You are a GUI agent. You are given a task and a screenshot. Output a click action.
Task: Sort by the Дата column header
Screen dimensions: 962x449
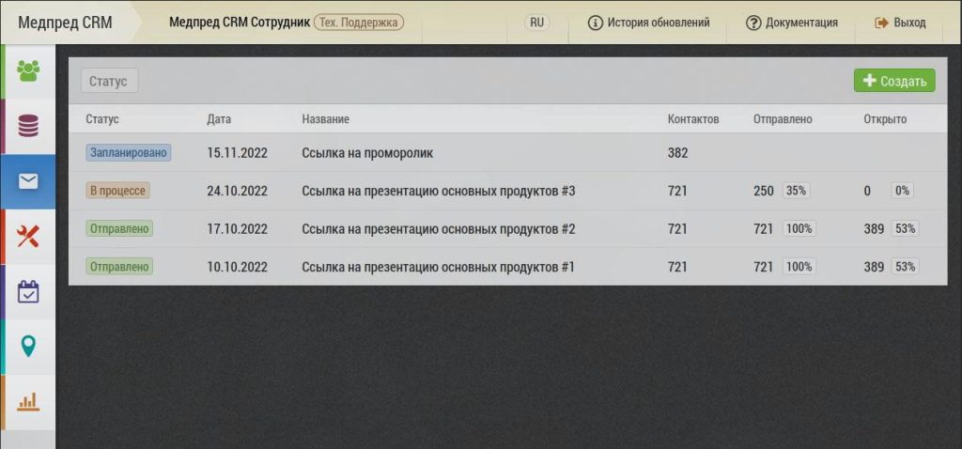click(x=219, y=119)
